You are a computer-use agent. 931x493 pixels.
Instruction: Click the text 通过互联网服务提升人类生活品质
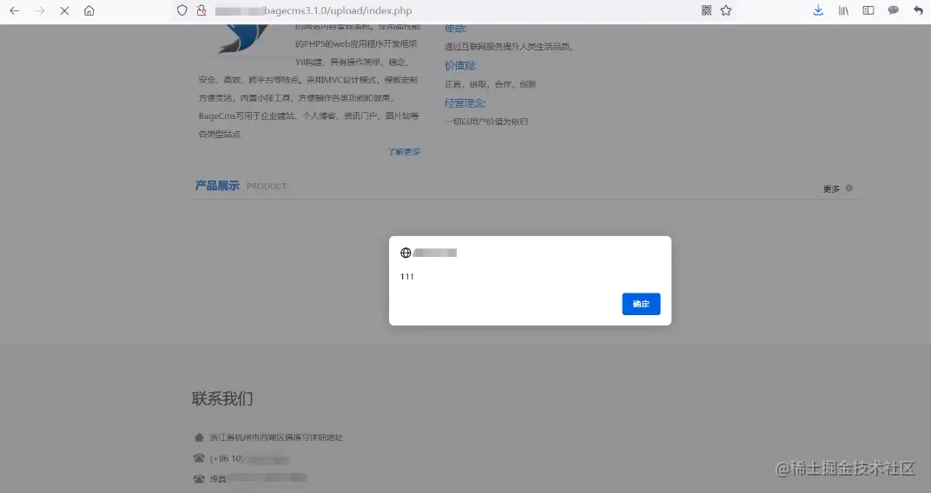(x=510, y=47)
